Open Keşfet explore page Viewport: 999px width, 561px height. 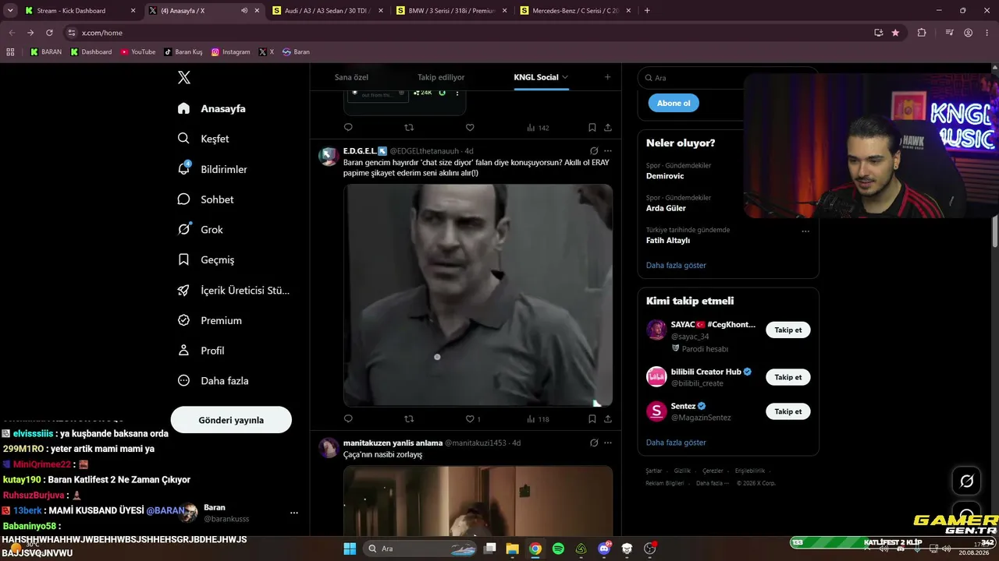coord(203,139)
